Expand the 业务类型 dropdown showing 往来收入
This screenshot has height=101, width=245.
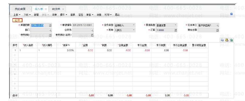pyautogui.click(x=134, y=25)
